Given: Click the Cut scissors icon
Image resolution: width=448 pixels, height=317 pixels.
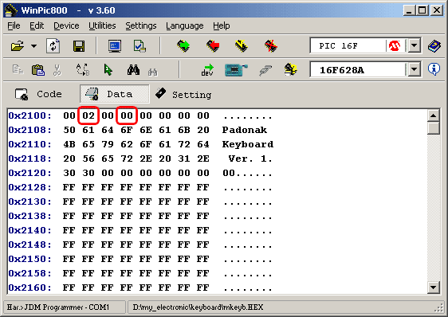Looking at the screenshot, I should pos(57,69).
